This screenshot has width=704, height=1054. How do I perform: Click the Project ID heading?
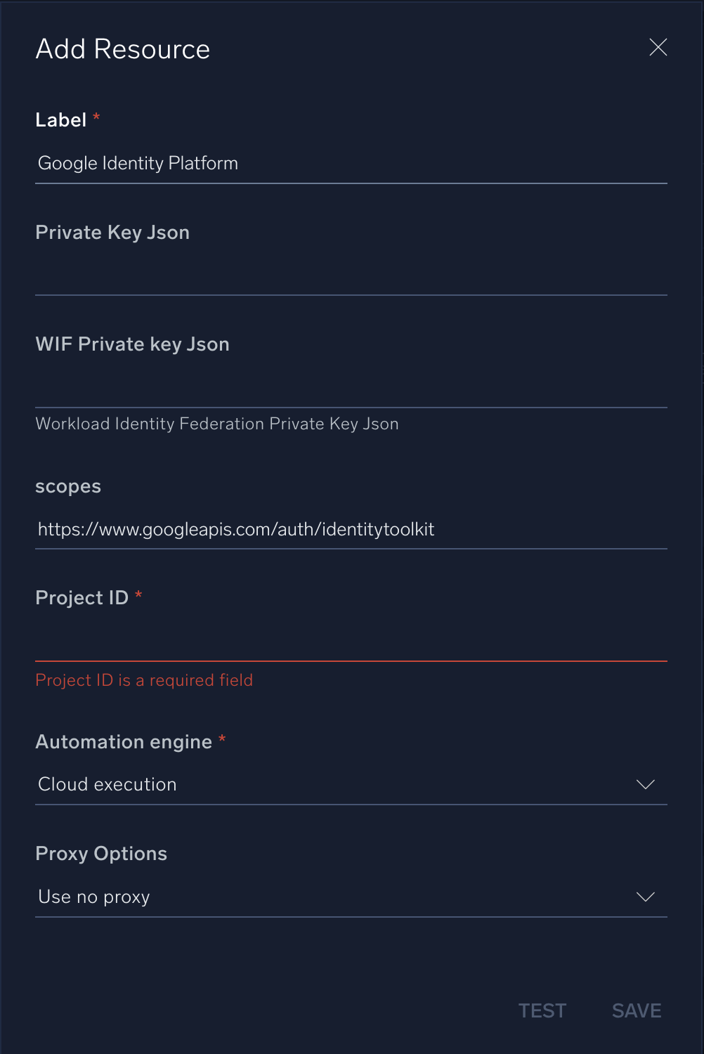pyautogui.click(x=82, y=598)
